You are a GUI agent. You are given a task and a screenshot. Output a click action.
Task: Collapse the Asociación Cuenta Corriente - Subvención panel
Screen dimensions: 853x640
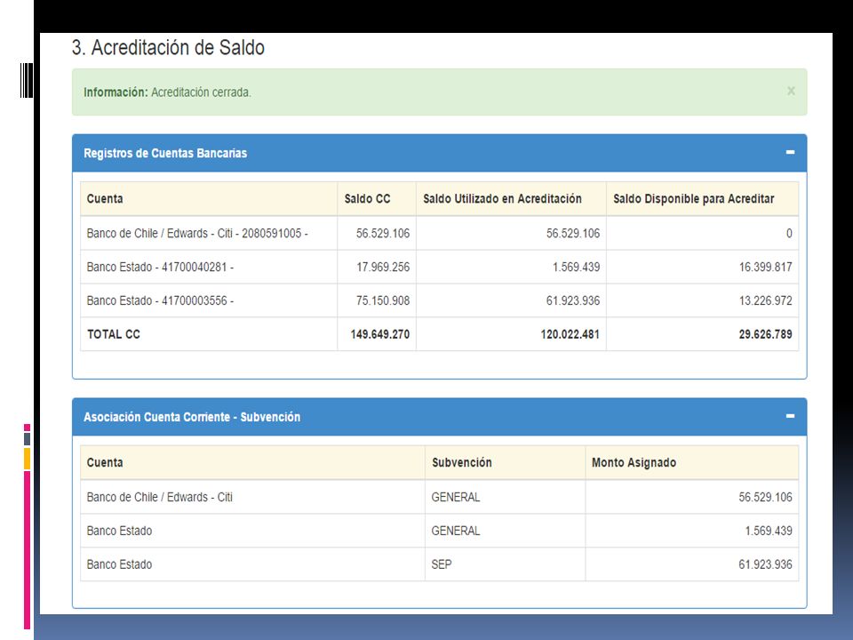coord(791,416)
